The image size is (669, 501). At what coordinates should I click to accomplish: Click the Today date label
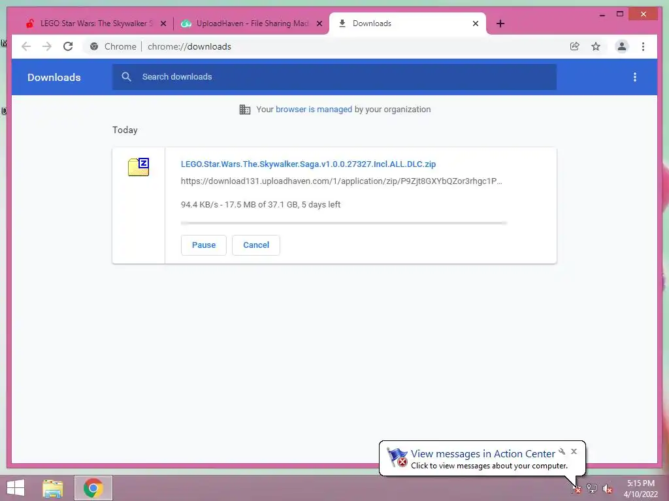125,130
